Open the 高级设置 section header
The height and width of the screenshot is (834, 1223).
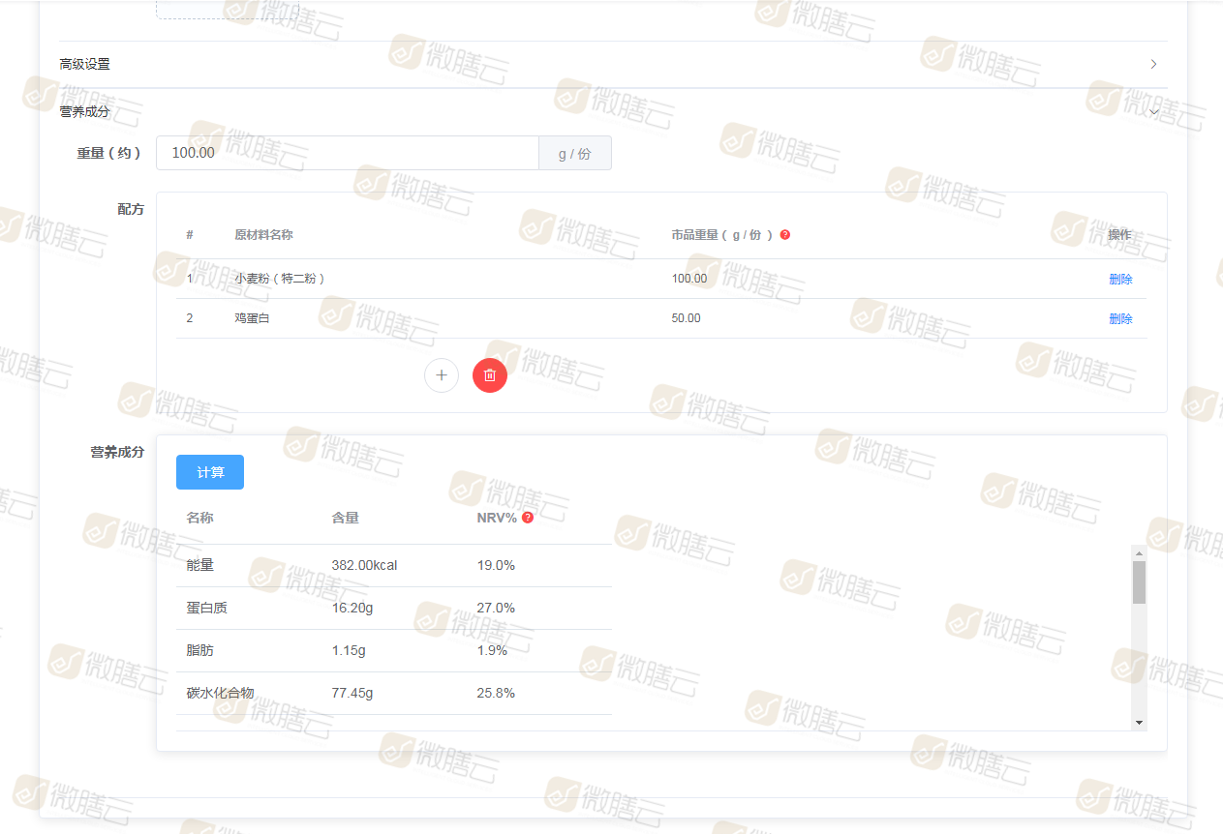coord(85,65)
